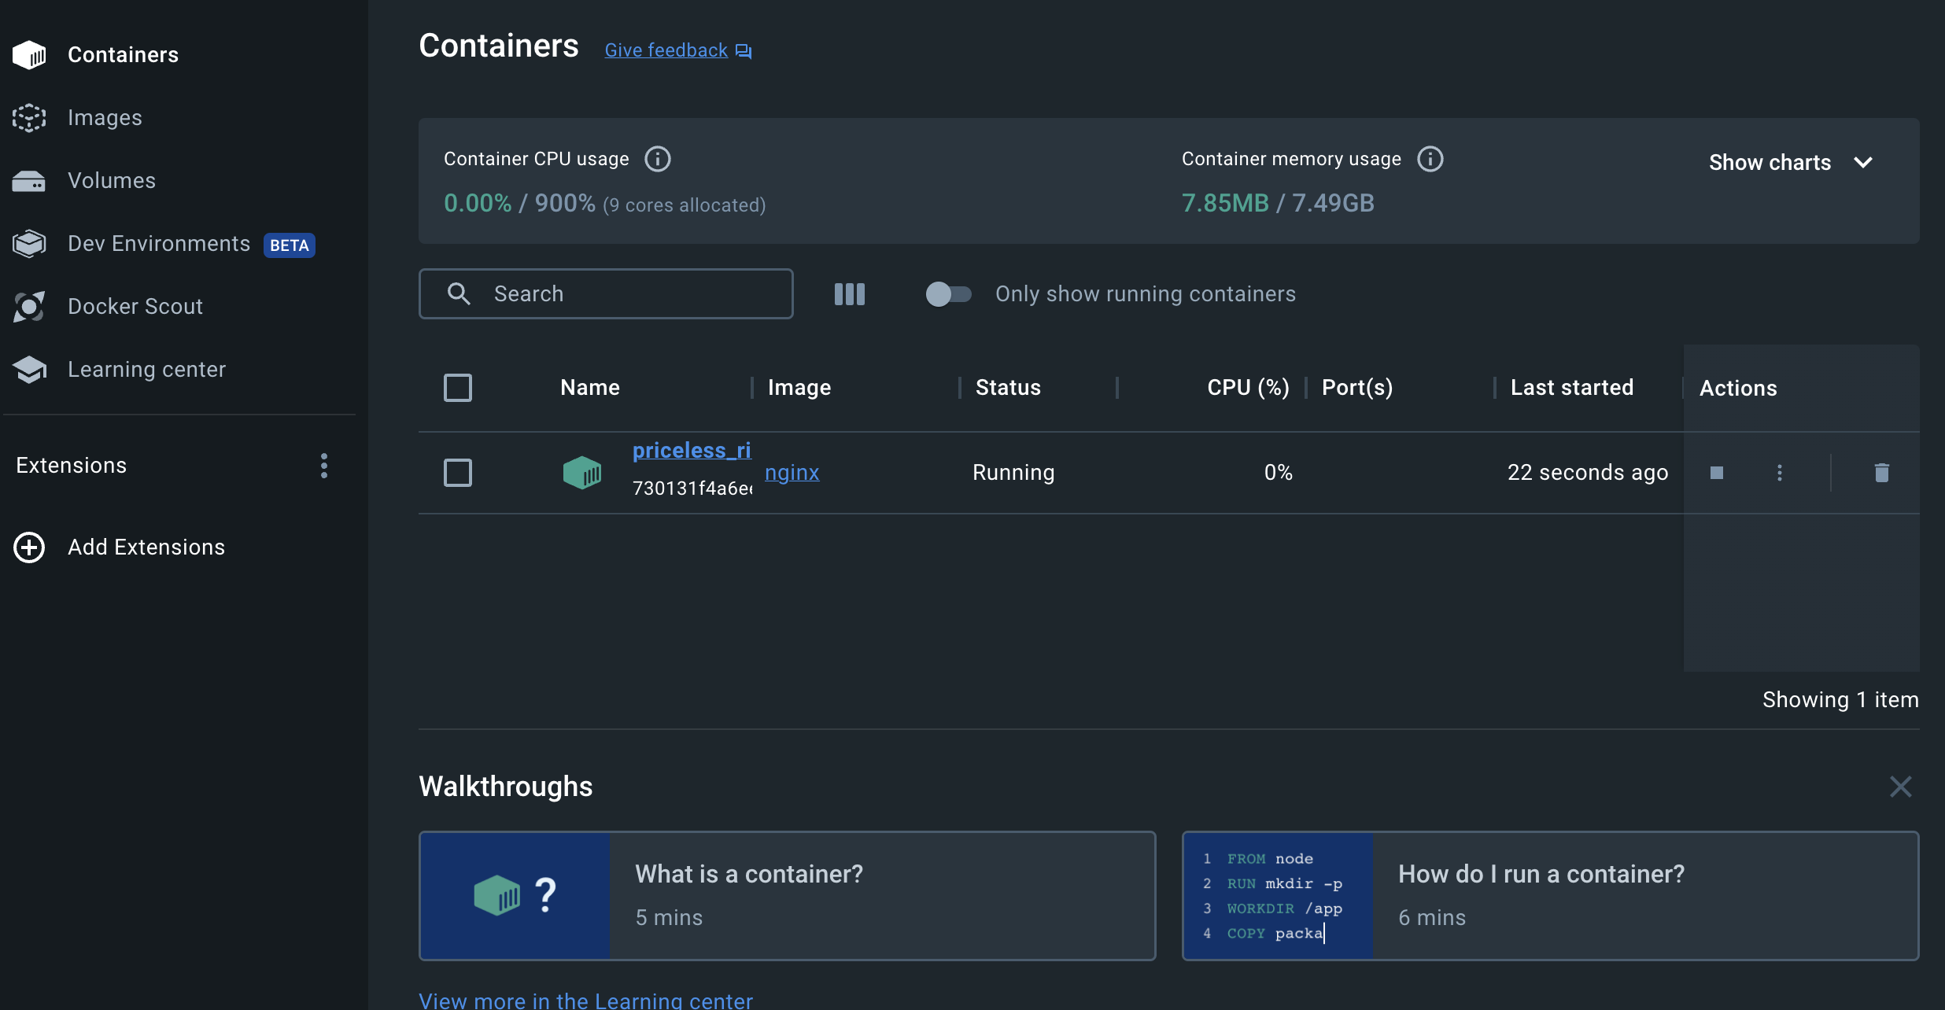
Task: Sort by CPU (%) column header
Action: pyautogui.click(x=1249, y=388)
